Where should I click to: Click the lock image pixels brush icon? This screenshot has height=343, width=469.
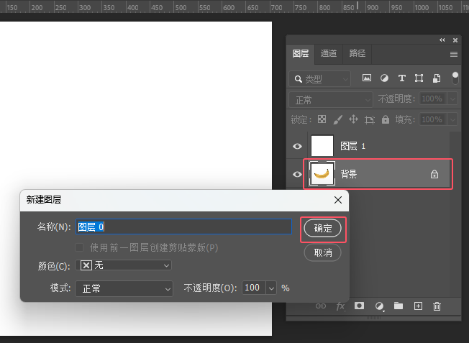click(x=337, y=119)
